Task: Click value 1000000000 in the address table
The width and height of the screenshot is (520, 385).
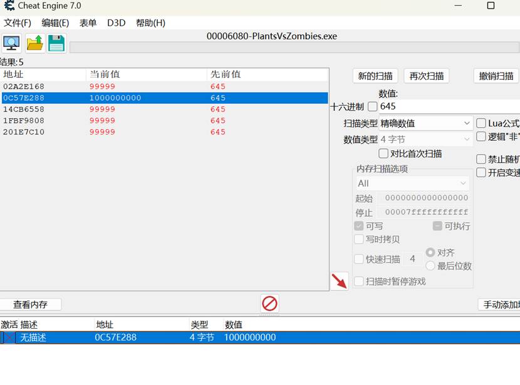Action: tap(250, 337)
